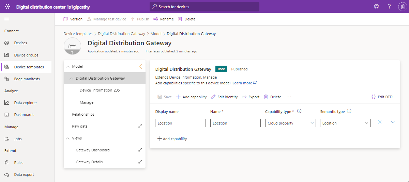Click the Display name Location field
Screen dimensions: 409x182
tap(180, 123)
